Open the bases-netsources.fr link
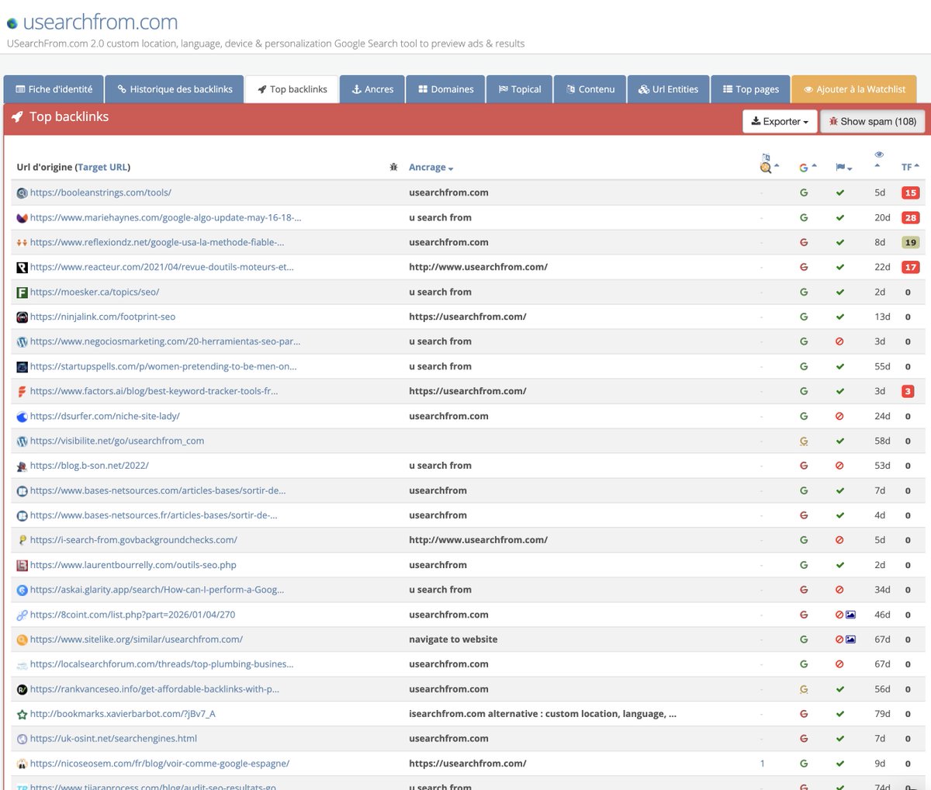 click(x=154, y=515)
